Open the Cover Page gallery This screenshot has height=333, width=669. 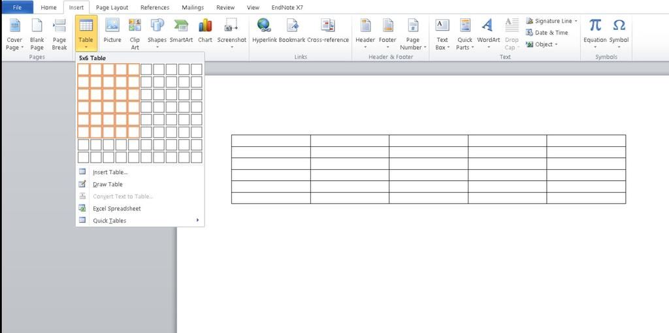pos(14,35)
